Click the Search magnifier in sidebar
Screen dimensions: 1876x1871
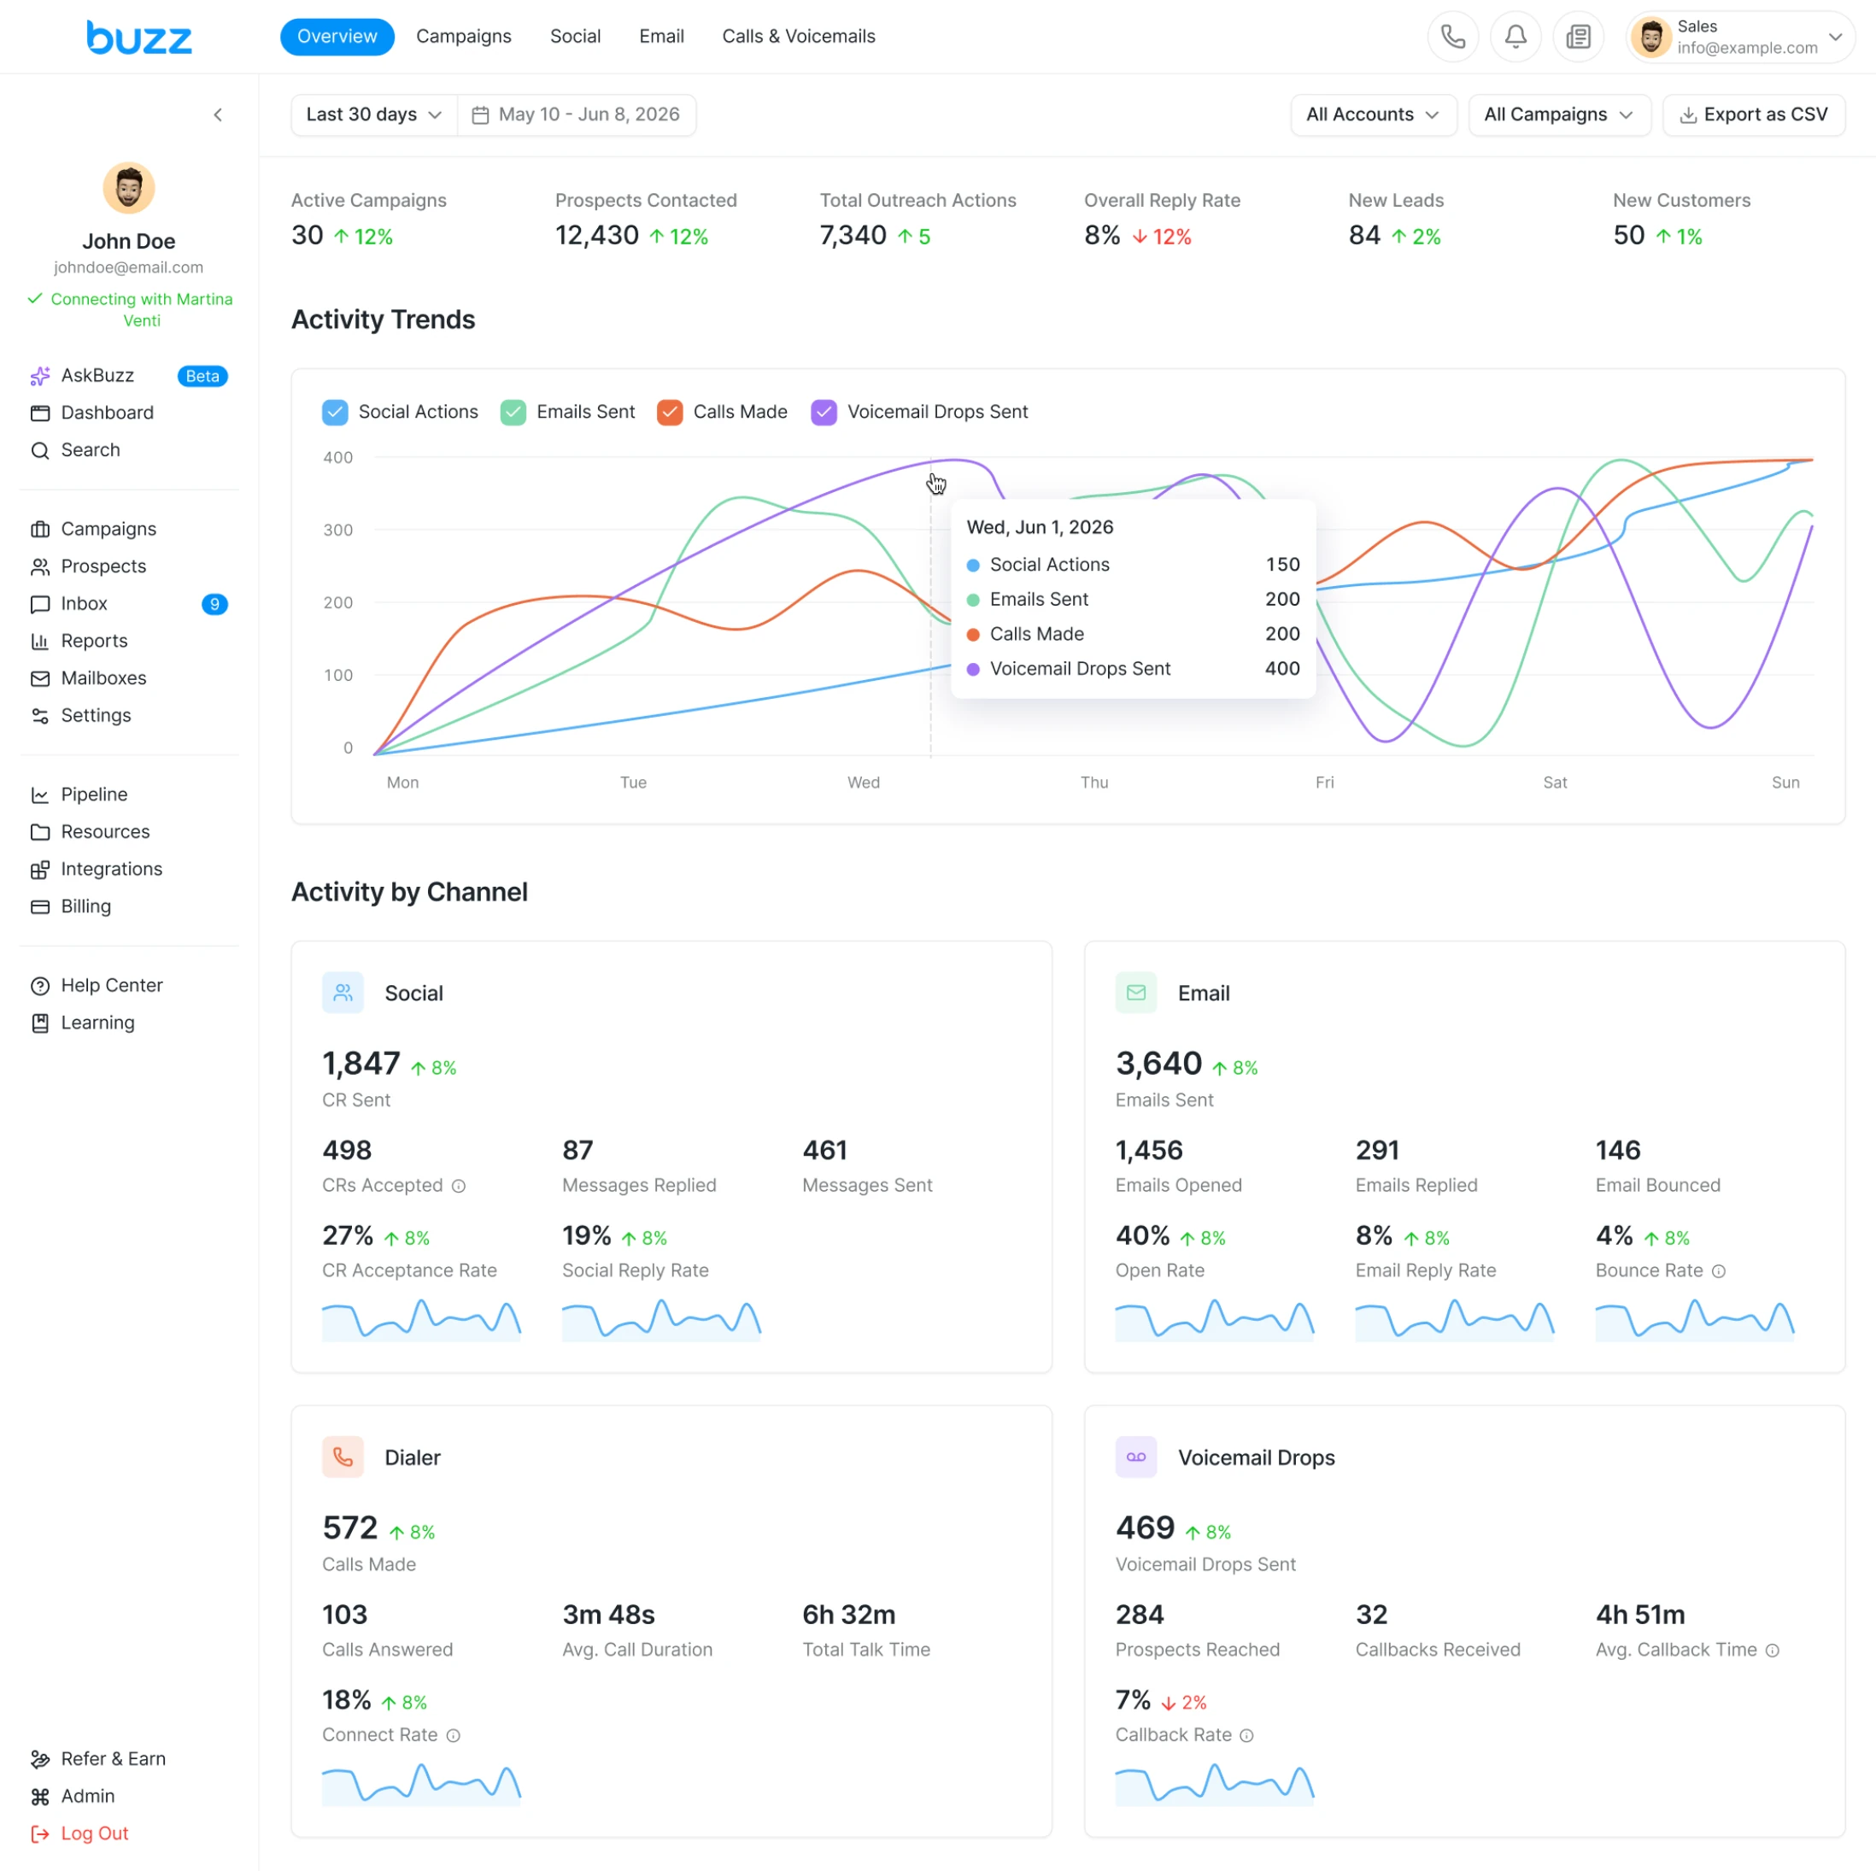coord(40,450)
